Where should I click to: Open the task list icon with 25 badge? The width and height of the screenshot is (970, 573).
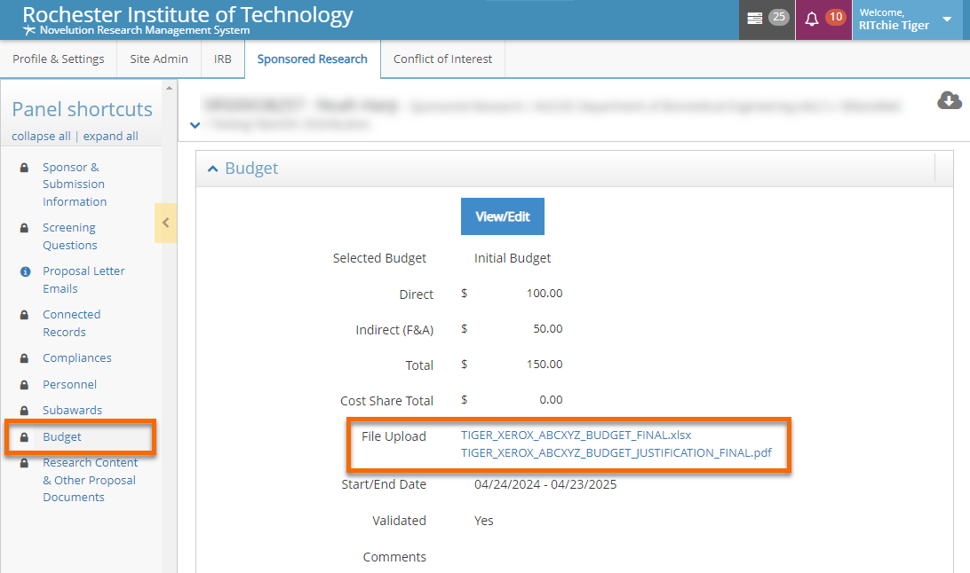coord(755,19)
